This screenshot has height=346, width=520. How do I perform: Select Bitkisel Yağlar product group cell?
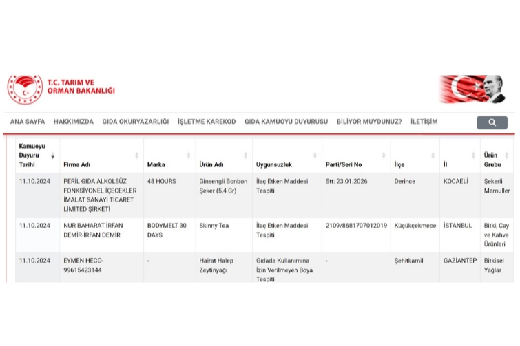(x=497, y=267)
